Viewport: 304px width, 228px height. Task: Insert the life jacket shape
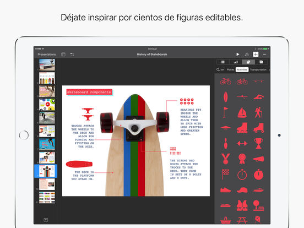click(x=242, y=205)
